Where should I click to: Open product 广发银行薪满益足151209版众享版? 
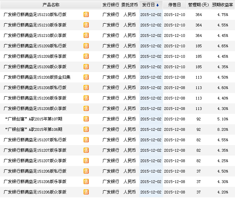(35, 67)
